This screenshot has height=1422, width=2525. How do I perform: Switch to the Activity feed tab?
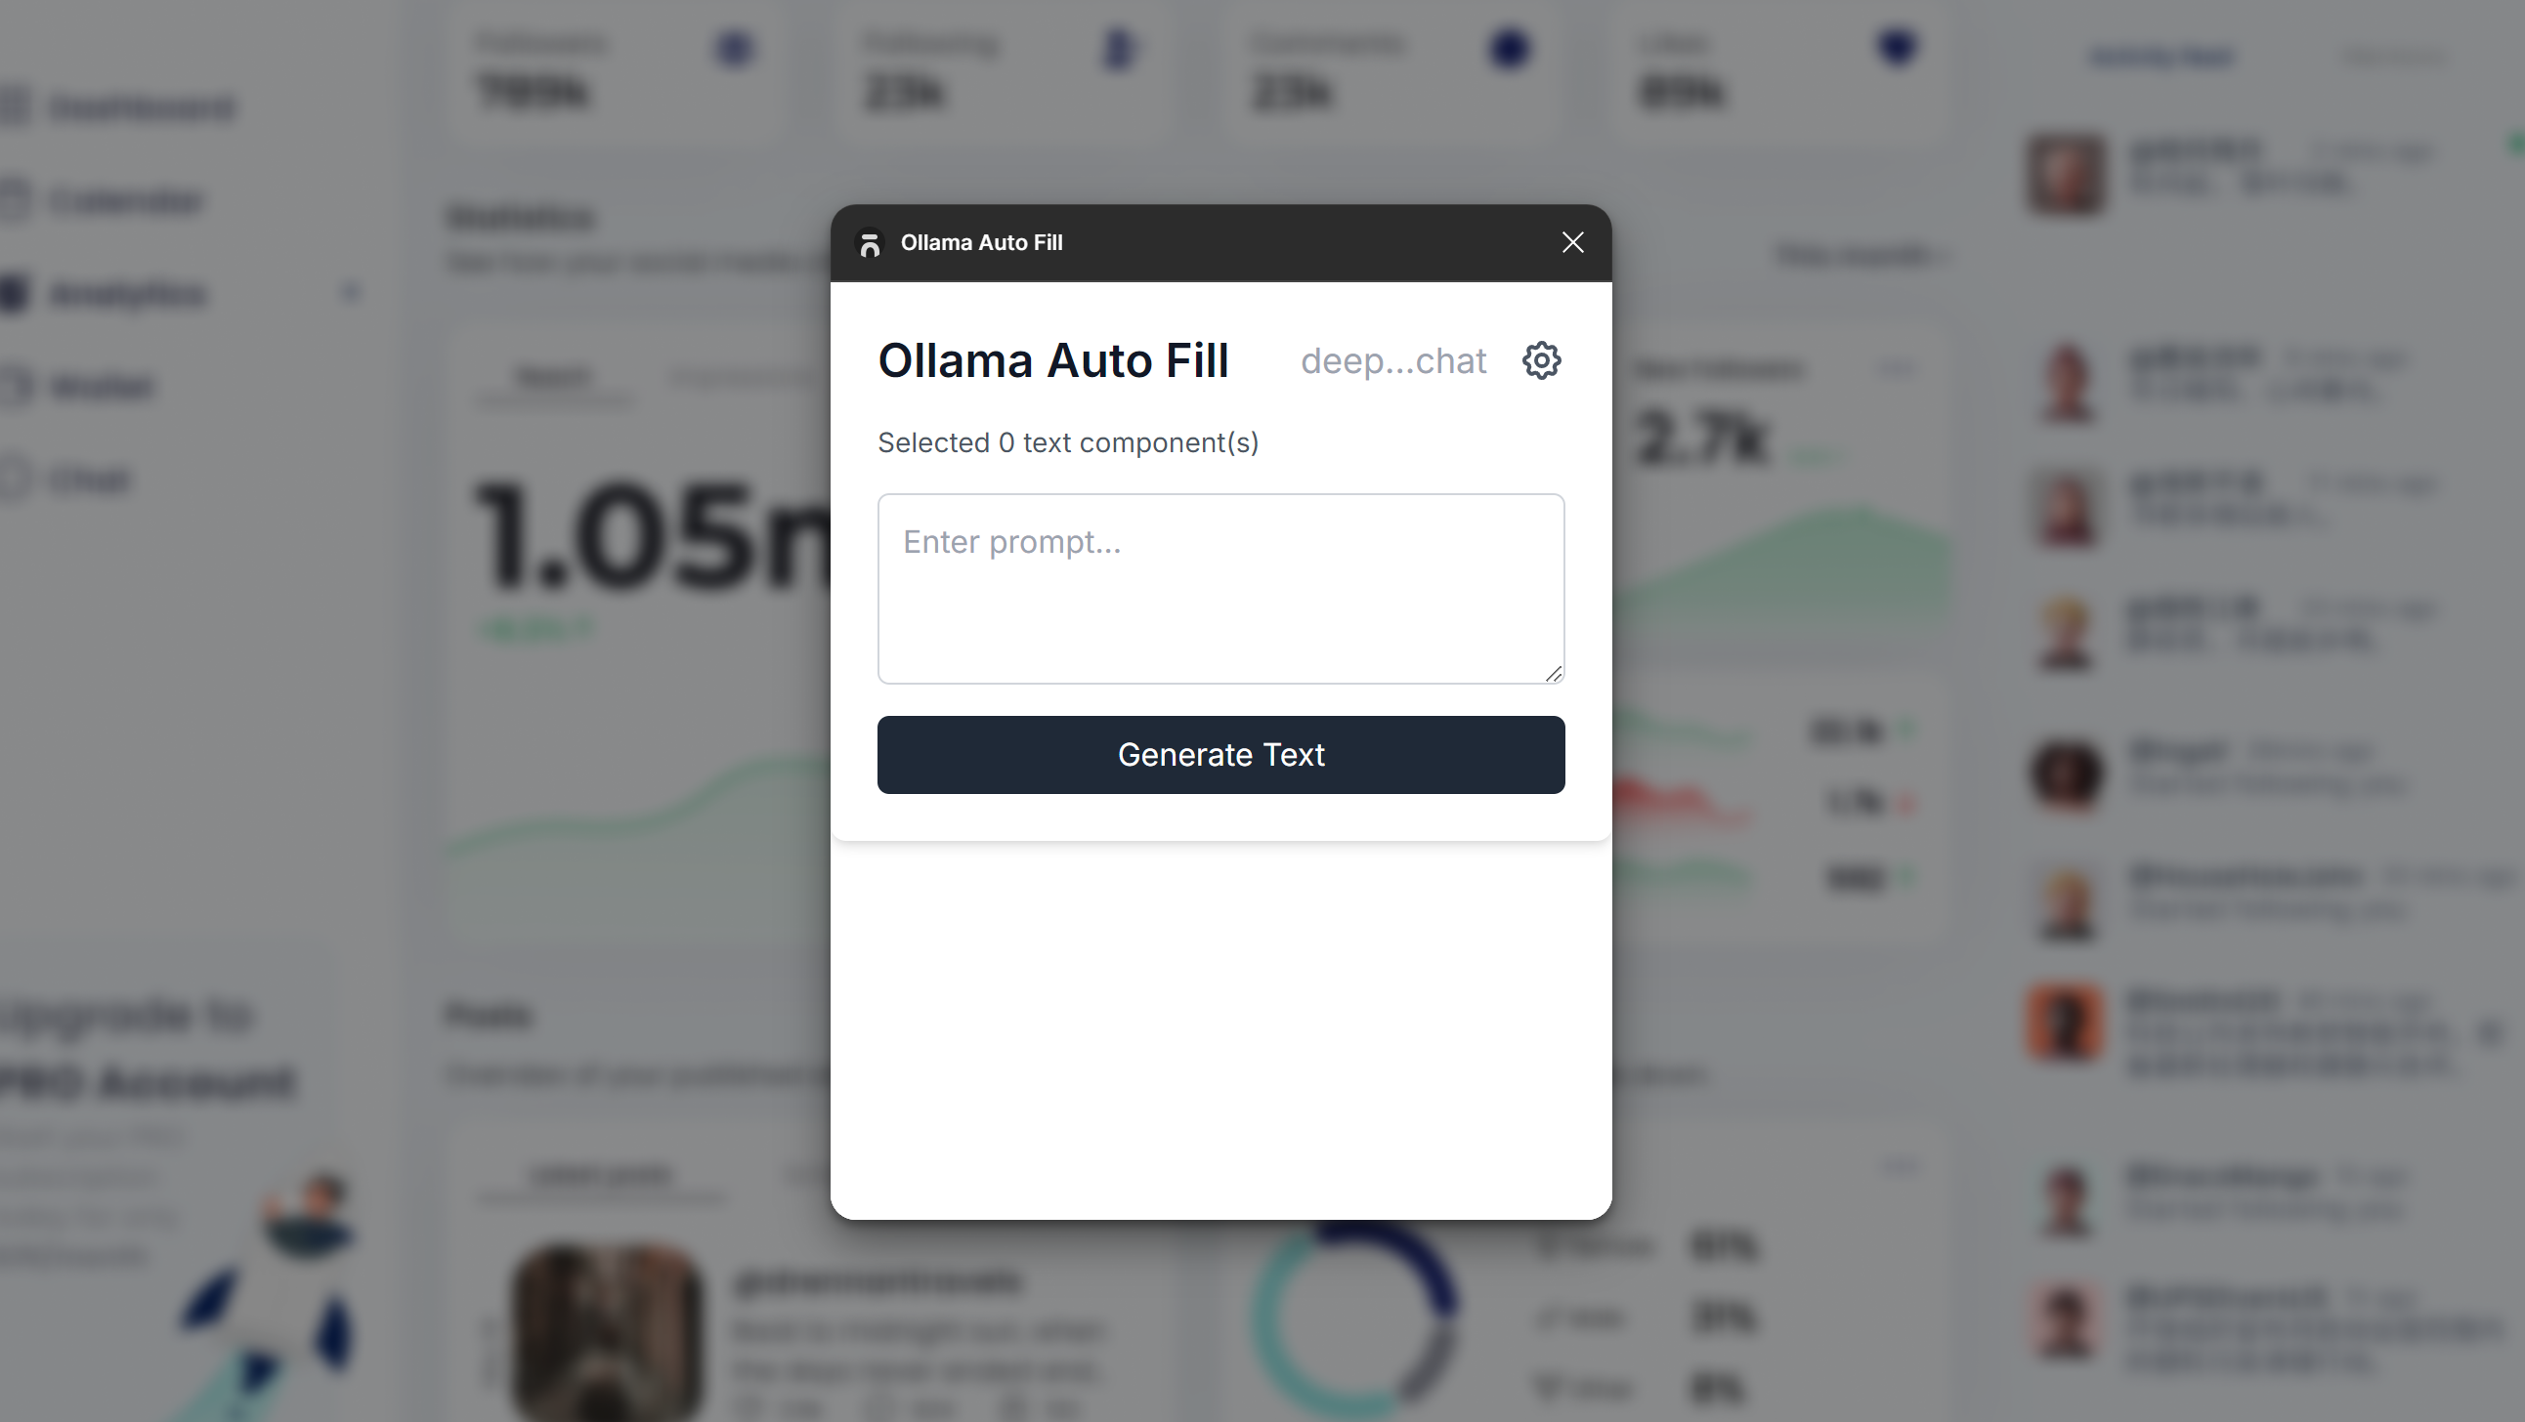(2161, 57)
